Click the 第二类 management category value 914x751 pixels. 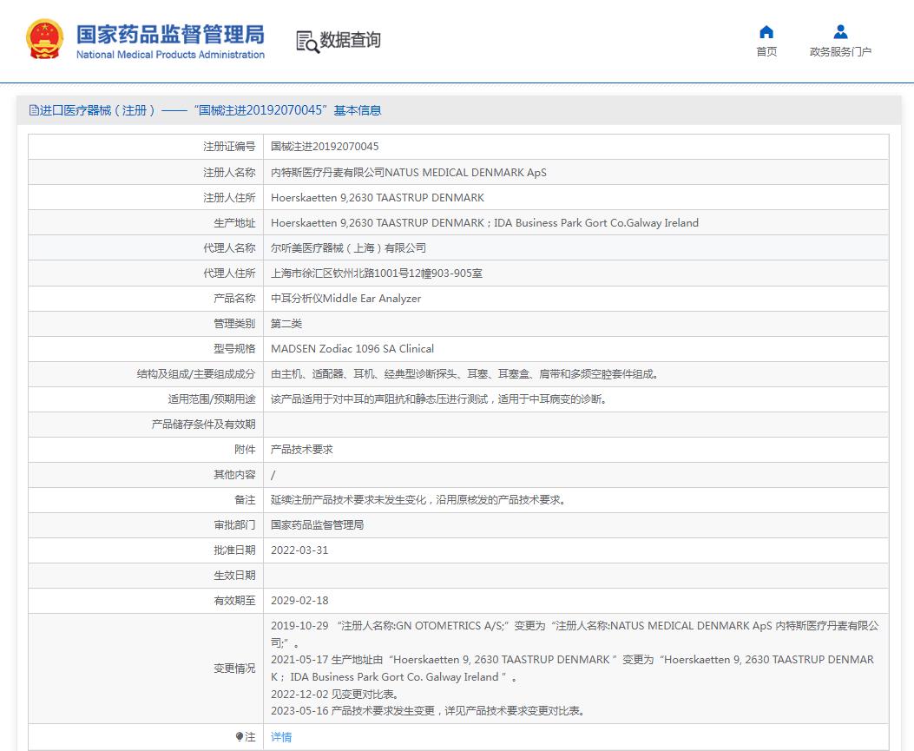tap(286, 323)
